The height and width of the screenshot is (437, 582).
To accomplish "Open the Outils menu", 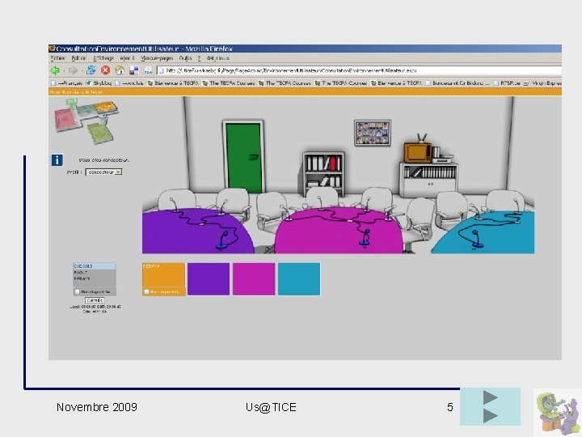I will pos(185,58).
